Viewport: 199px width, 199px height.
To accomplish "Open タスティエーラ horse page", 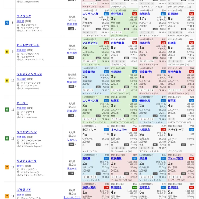I will [27, 161].
